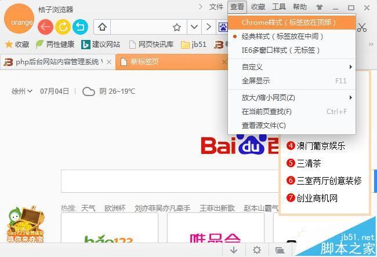Open the 网页快讯库 bookmark
The image size is (377, 257).
pos(151,45)
